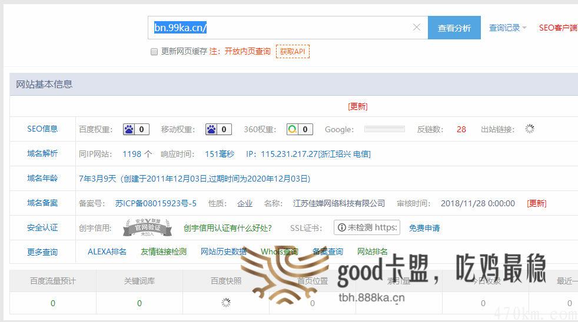
Task: Click the 企业 nature link
Action: point(245,203)
